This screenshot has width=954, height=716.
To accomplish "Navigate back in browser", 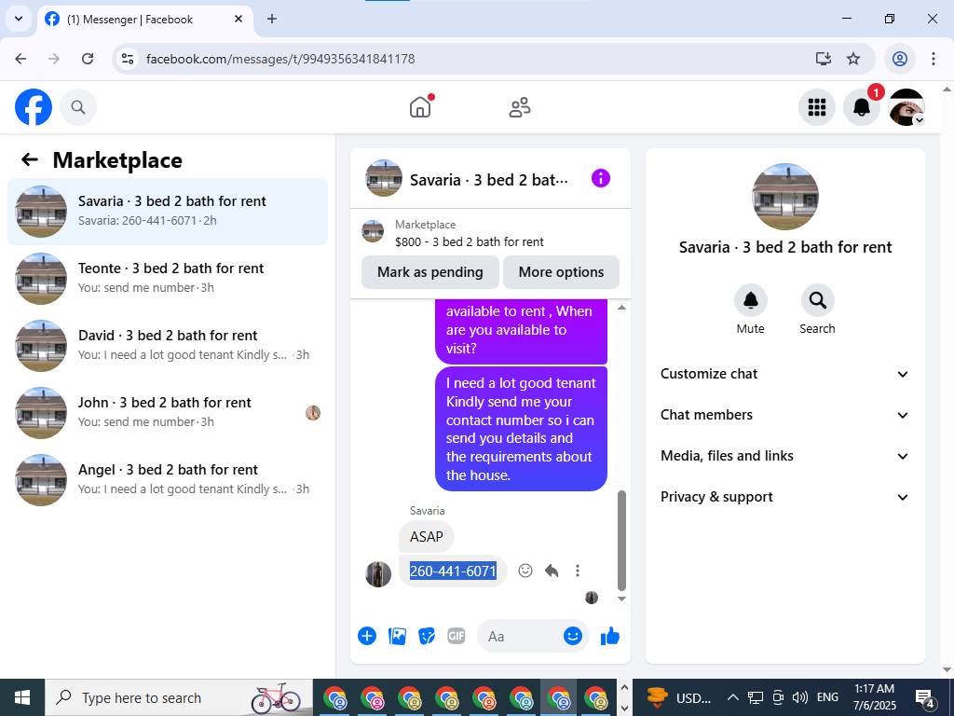I will [20, 59].
